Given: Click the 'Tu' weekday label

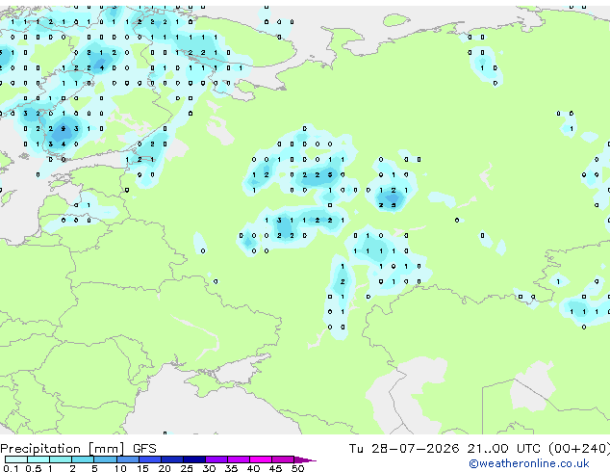Looking at the screenshot, I should pyautogui.click(x=356, y=449).
